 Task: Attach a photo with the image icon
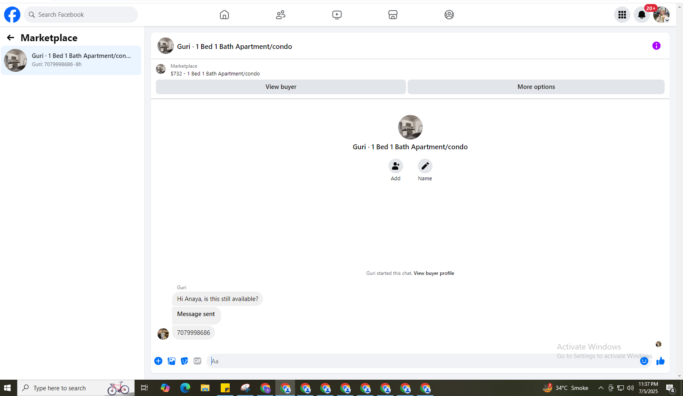(172, 361)
